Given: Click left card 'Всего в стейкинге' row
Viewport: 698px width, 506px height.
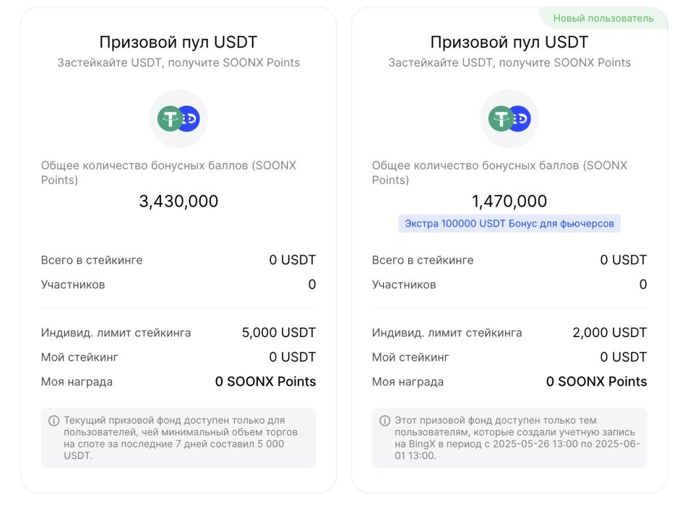Looking at the screenshot, I should pos(178,260).
